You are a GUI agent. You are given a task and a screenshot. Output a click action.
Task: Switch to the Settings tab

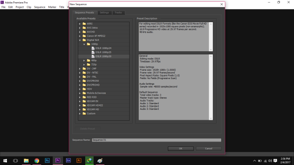click(x=104, y=13)
